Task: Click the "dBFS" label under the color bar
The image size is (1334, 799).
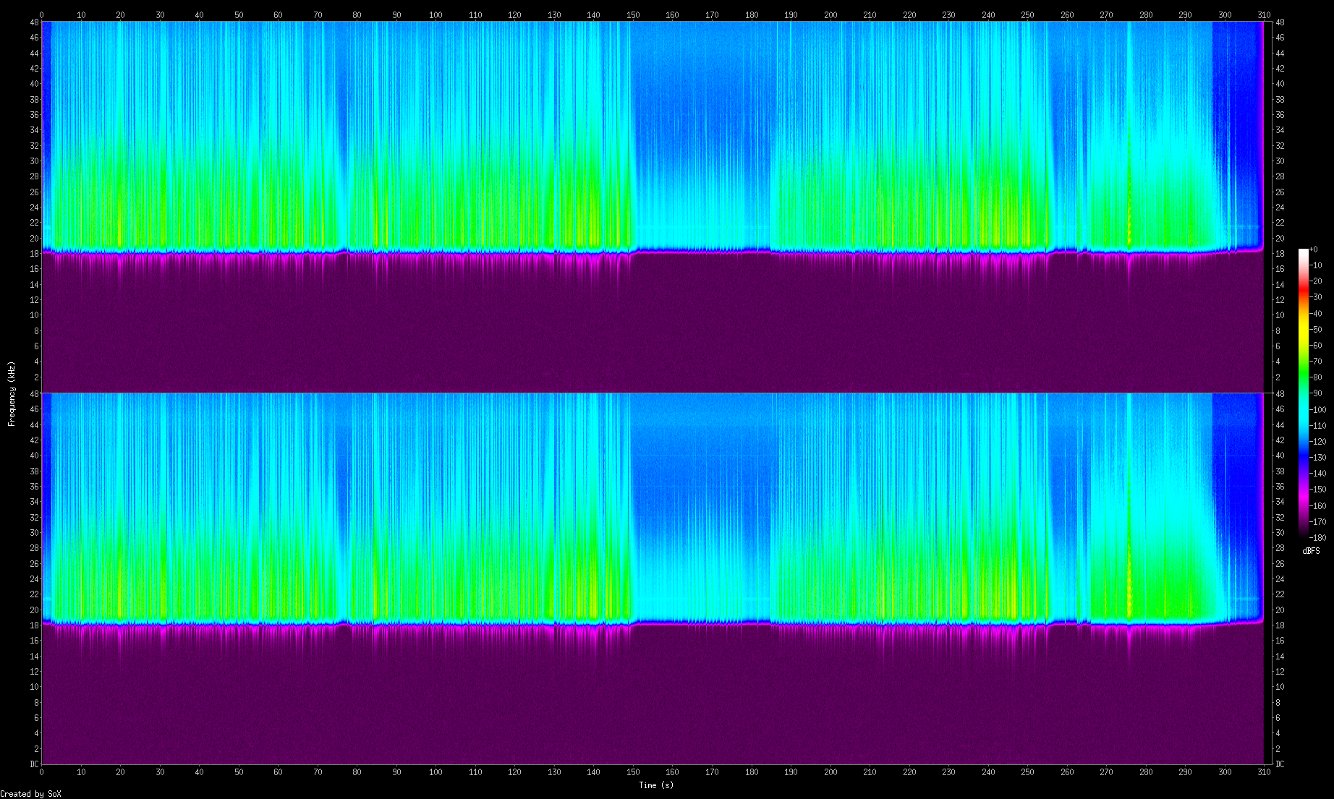Action: pos(1310,551)
